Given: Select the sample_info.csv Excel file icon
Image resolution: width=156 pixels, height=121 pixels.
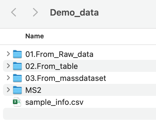Looking at the screenshot, I should coord(17,102).
